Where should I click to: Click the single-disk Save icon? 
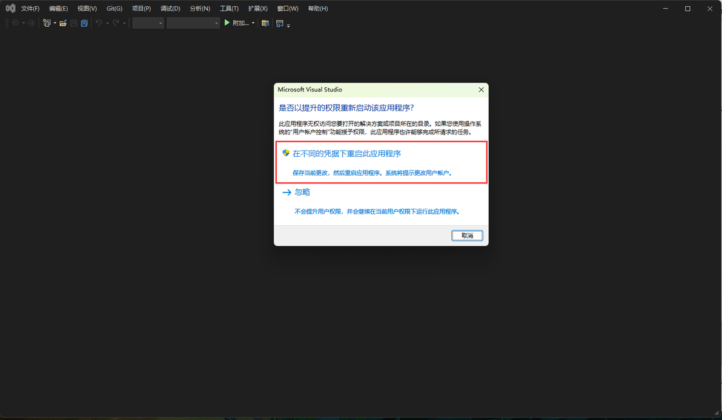(x=74, y=23)
